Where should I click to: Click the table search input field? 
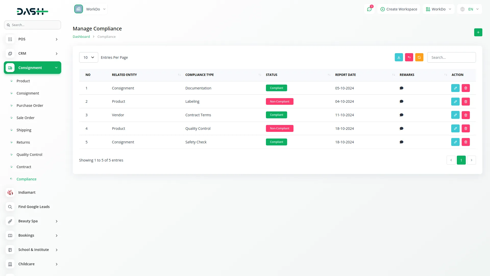451,57
